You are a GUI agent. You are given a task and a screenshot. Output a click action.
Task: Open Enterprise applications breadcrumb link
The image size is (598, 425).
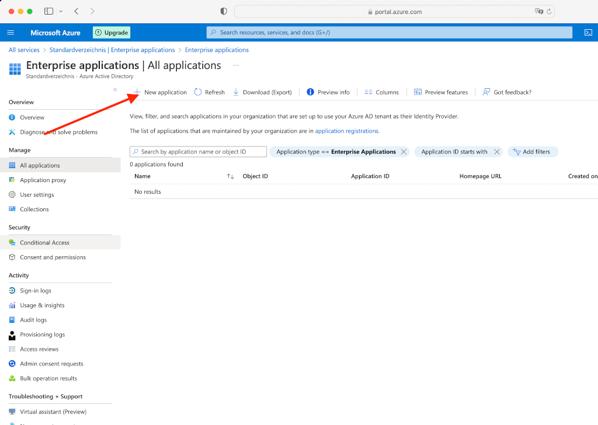[x=217, y=50]
